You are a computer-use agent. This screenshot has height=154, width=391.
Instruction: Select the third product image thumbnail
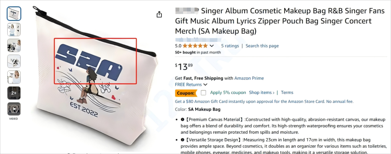tap(14, 46)
